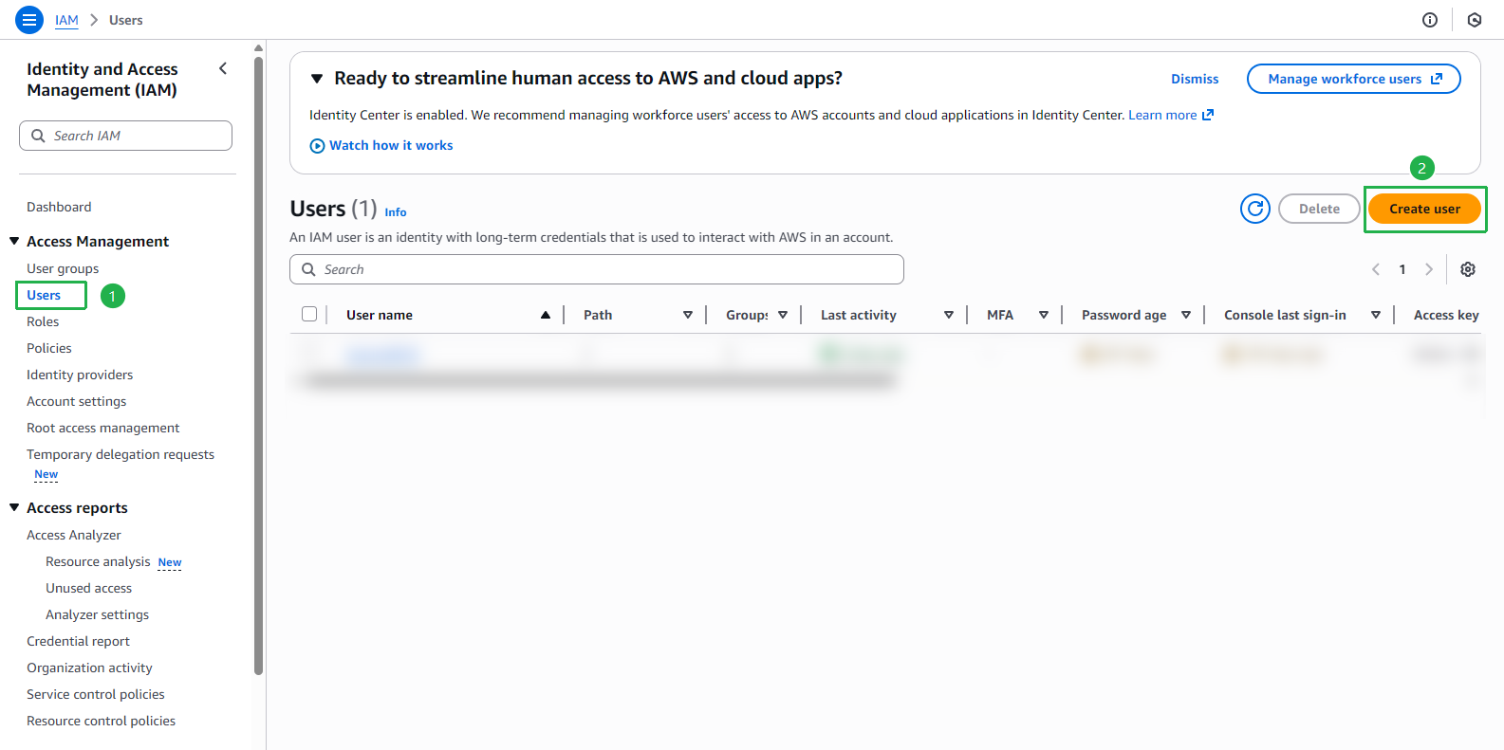Click New badge beside Resource analysis
The height and width of the screenshot is (750, 1504).
tap(170, 562)
